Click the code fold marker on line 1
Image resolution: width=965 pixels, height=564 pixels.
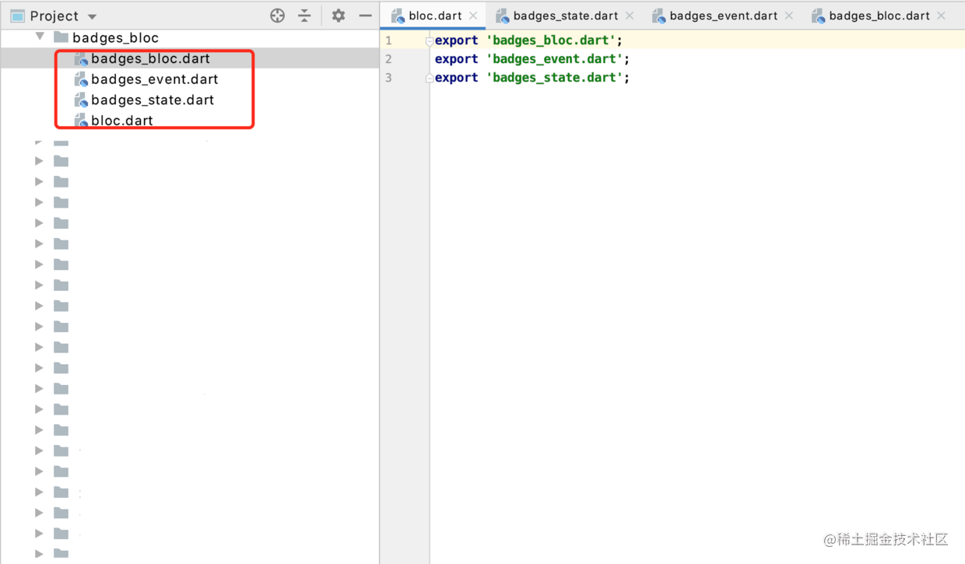click(x=429, y=40)
